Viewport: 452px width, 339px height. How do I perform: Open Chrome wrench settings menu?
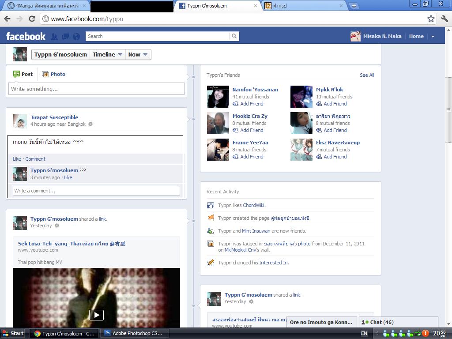[444, 19]
